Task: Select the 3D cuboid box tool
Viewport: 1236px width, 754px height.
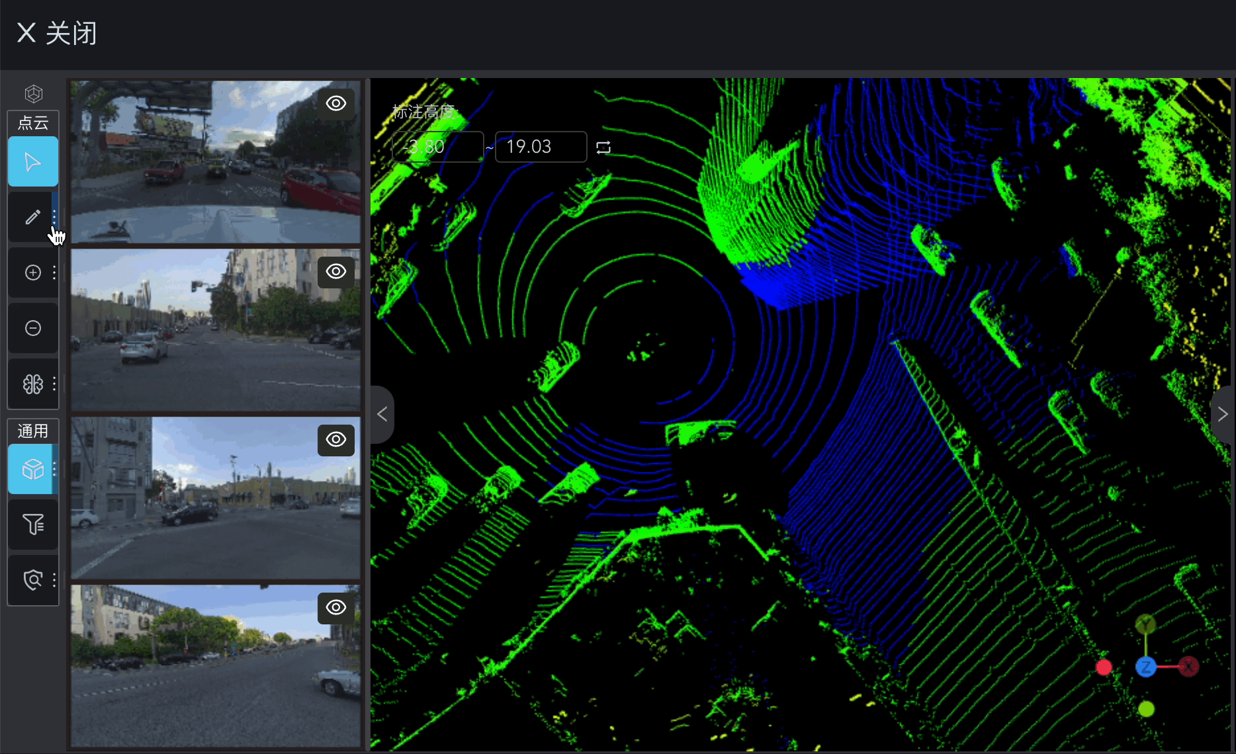Action: coord(31,469)
